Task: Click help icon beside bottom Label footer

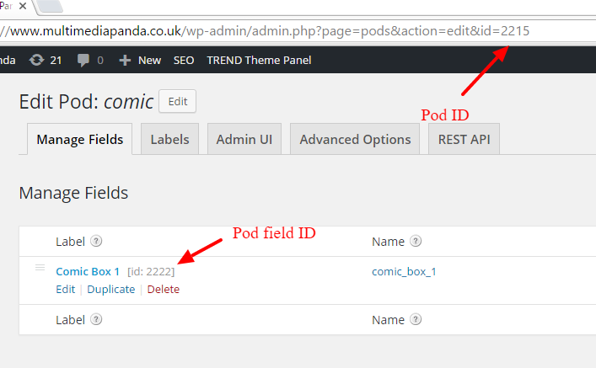Action: click(97, 319)
